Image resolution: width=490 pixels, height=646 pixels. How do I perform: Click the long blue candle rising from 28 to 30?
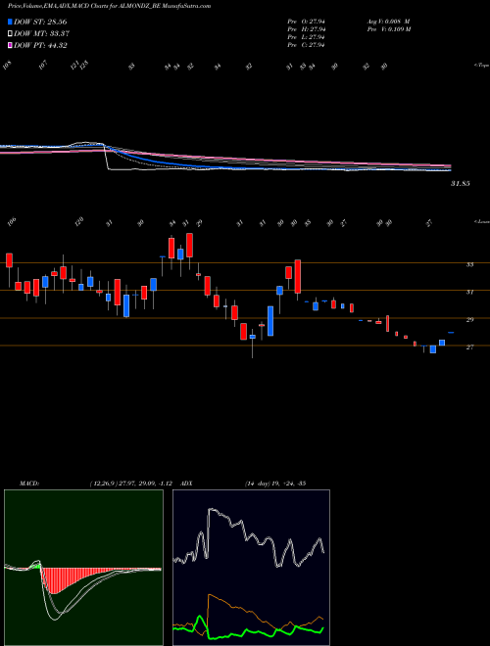click(270, 321)
